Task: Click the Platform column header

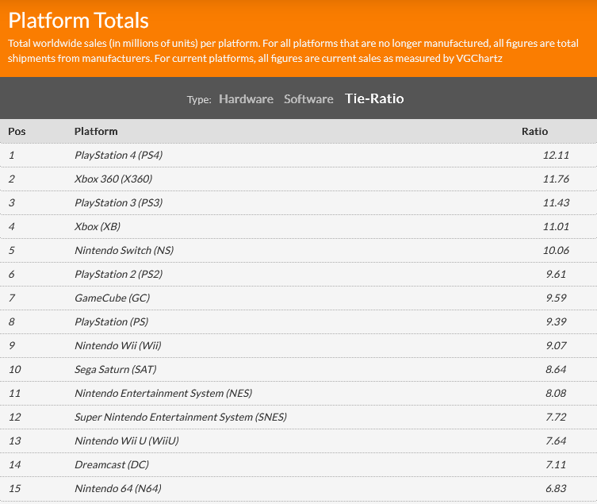Action: pyautogui.click(x=96, y=132)
